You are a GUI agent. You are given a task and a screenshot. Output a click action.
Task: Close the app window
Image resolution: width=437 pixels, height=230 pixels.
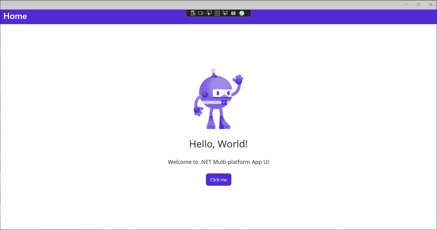point(431,5)
